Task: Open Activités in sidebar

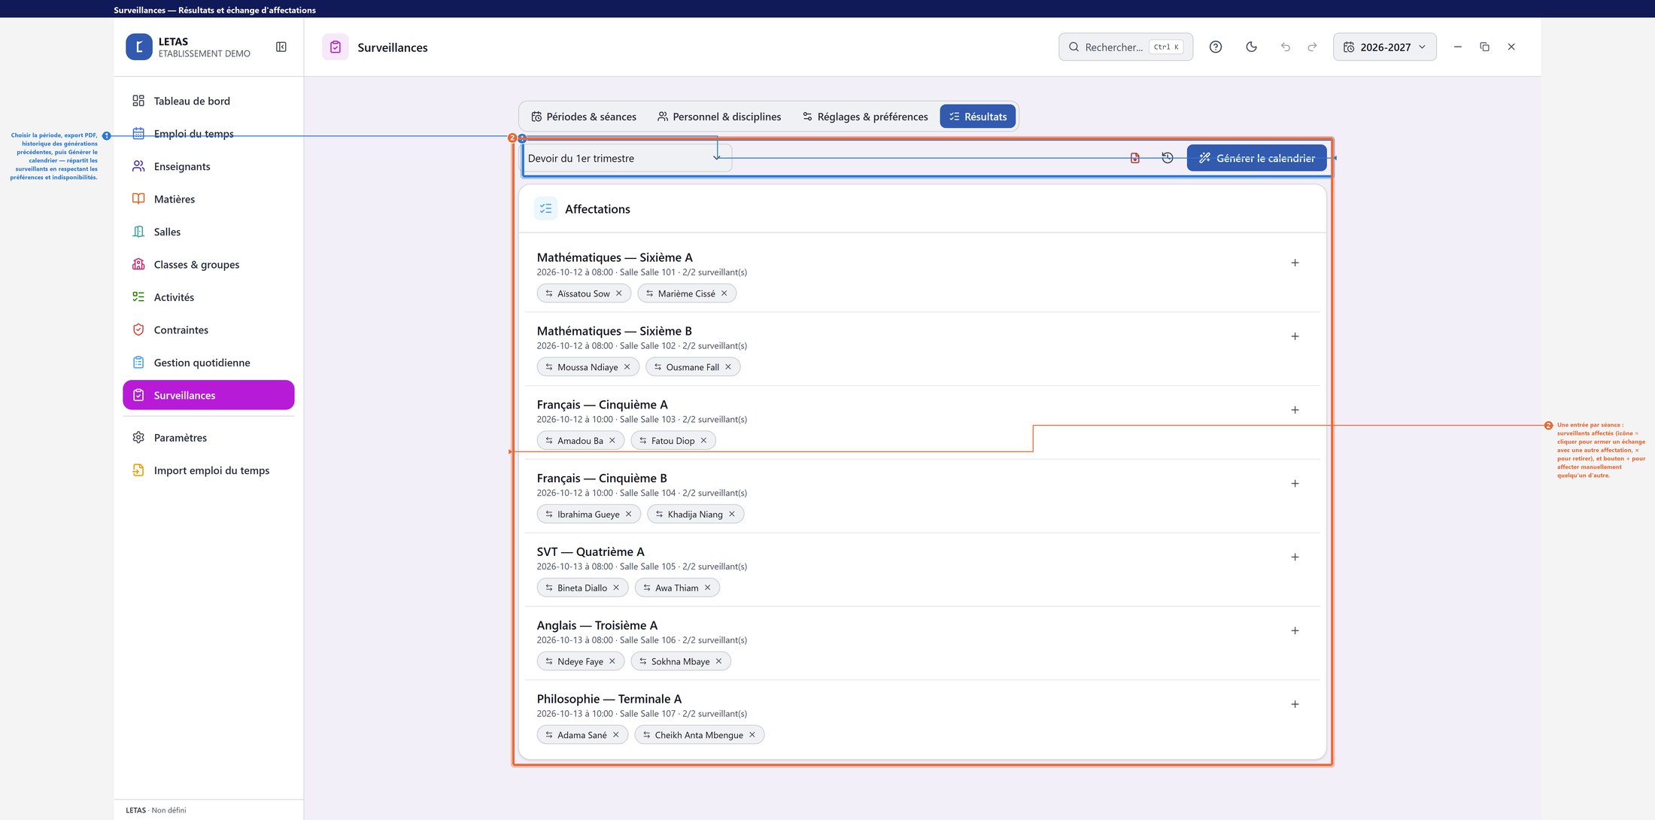Action: pyautogui.click(x=208, y=297)
